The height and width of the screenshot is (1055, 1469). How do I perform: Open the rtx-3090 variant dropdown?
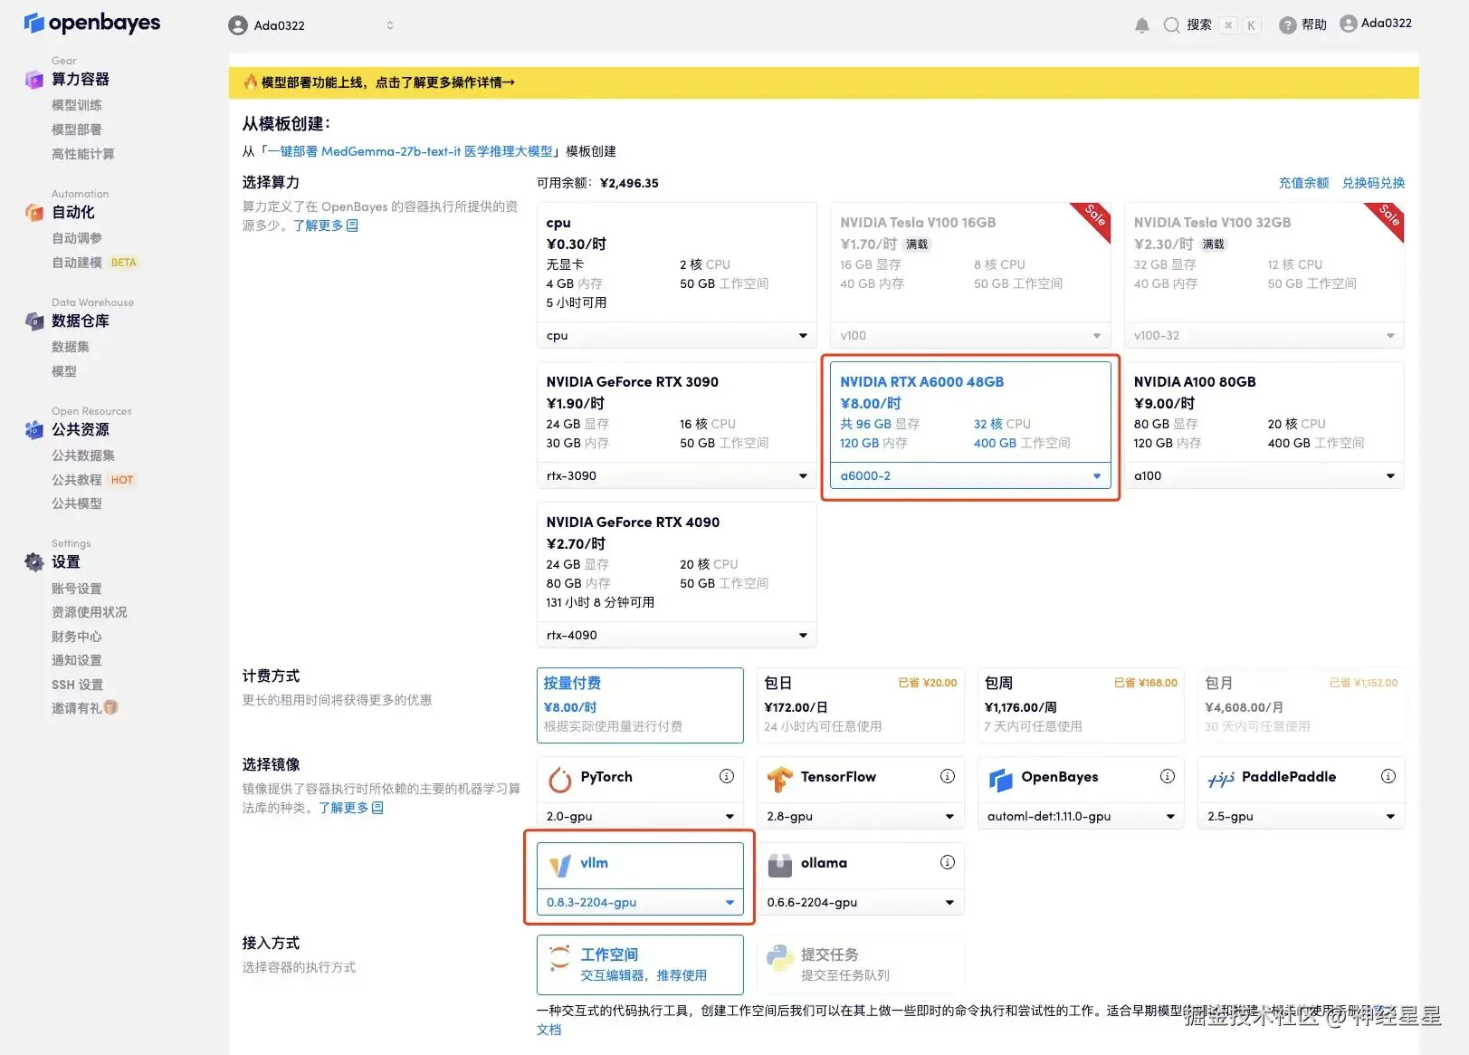tap(677, 476)
